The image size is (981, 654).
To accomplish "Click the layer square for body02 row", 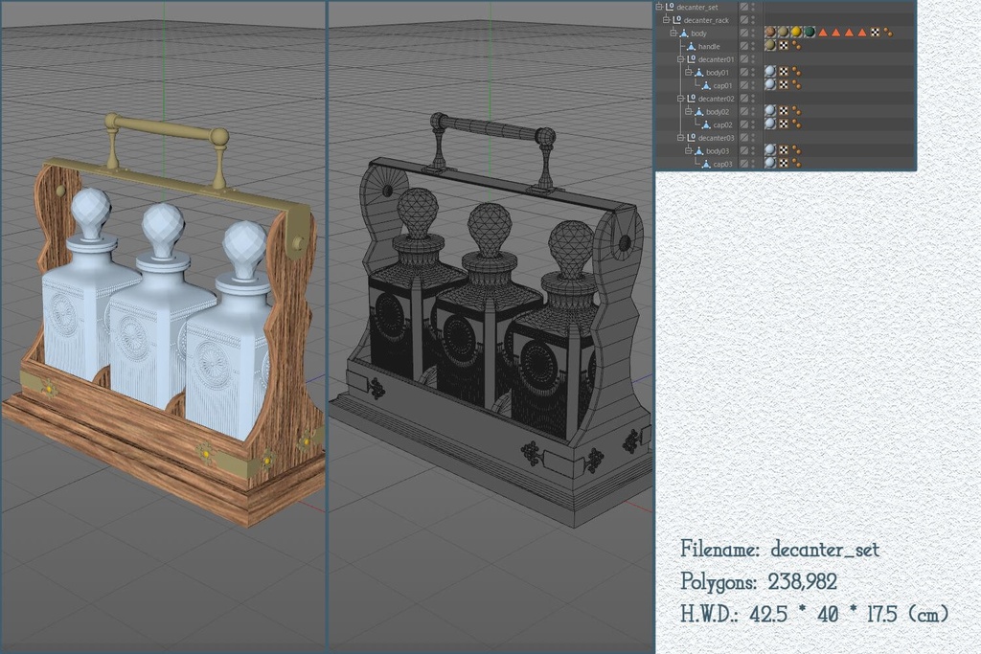I will pyautogui.click(x=743, y=111).
